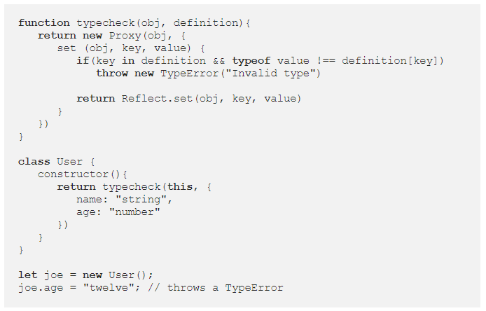The height and width of the screenshot is (311, 486).
Task: Click Reflect.set in the return line
Action: (x=157, y=99)
